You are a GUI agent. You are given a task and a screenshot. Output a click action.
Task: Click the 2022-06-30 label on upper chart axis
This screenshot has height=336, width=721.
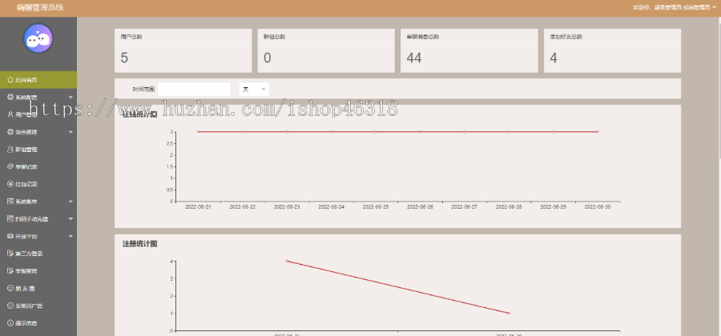[598, 207]
